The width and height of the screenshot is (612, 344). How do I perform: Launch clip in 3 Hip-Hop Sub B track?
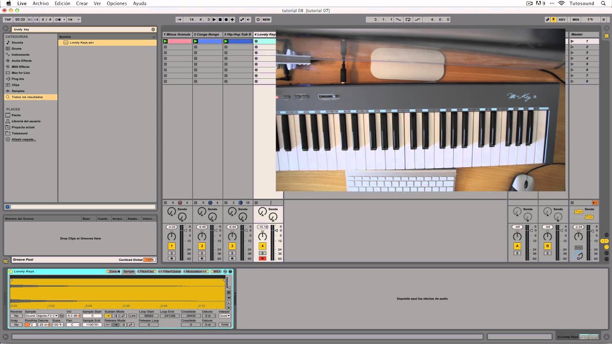pos(226,41)
